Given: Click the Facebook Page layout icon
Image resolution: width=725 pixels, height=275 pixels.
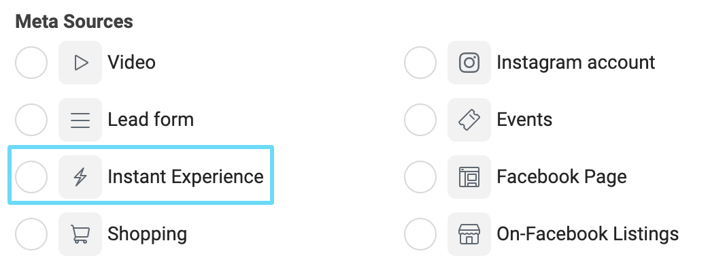Looking at the screenshot, I should coord(469,177).
